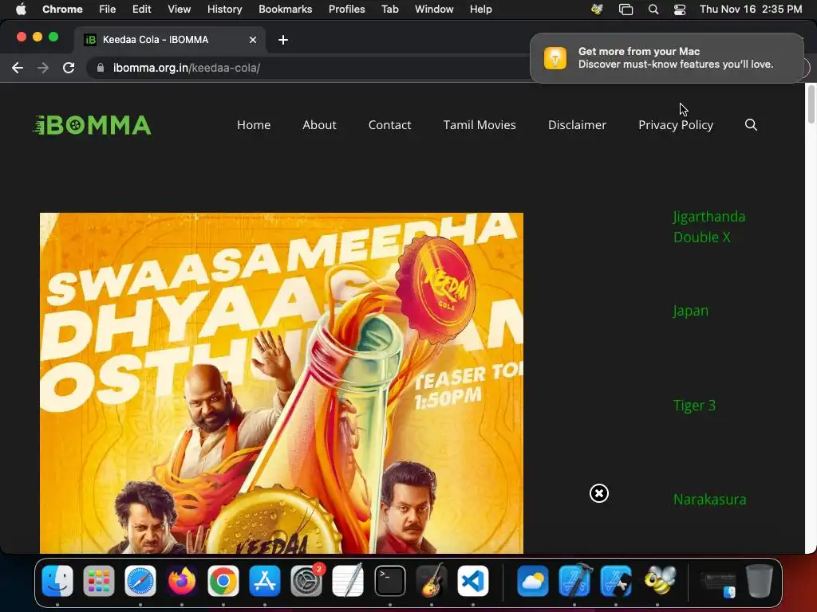
Task: Open the Edit menu
Action: tap(142, 10)
